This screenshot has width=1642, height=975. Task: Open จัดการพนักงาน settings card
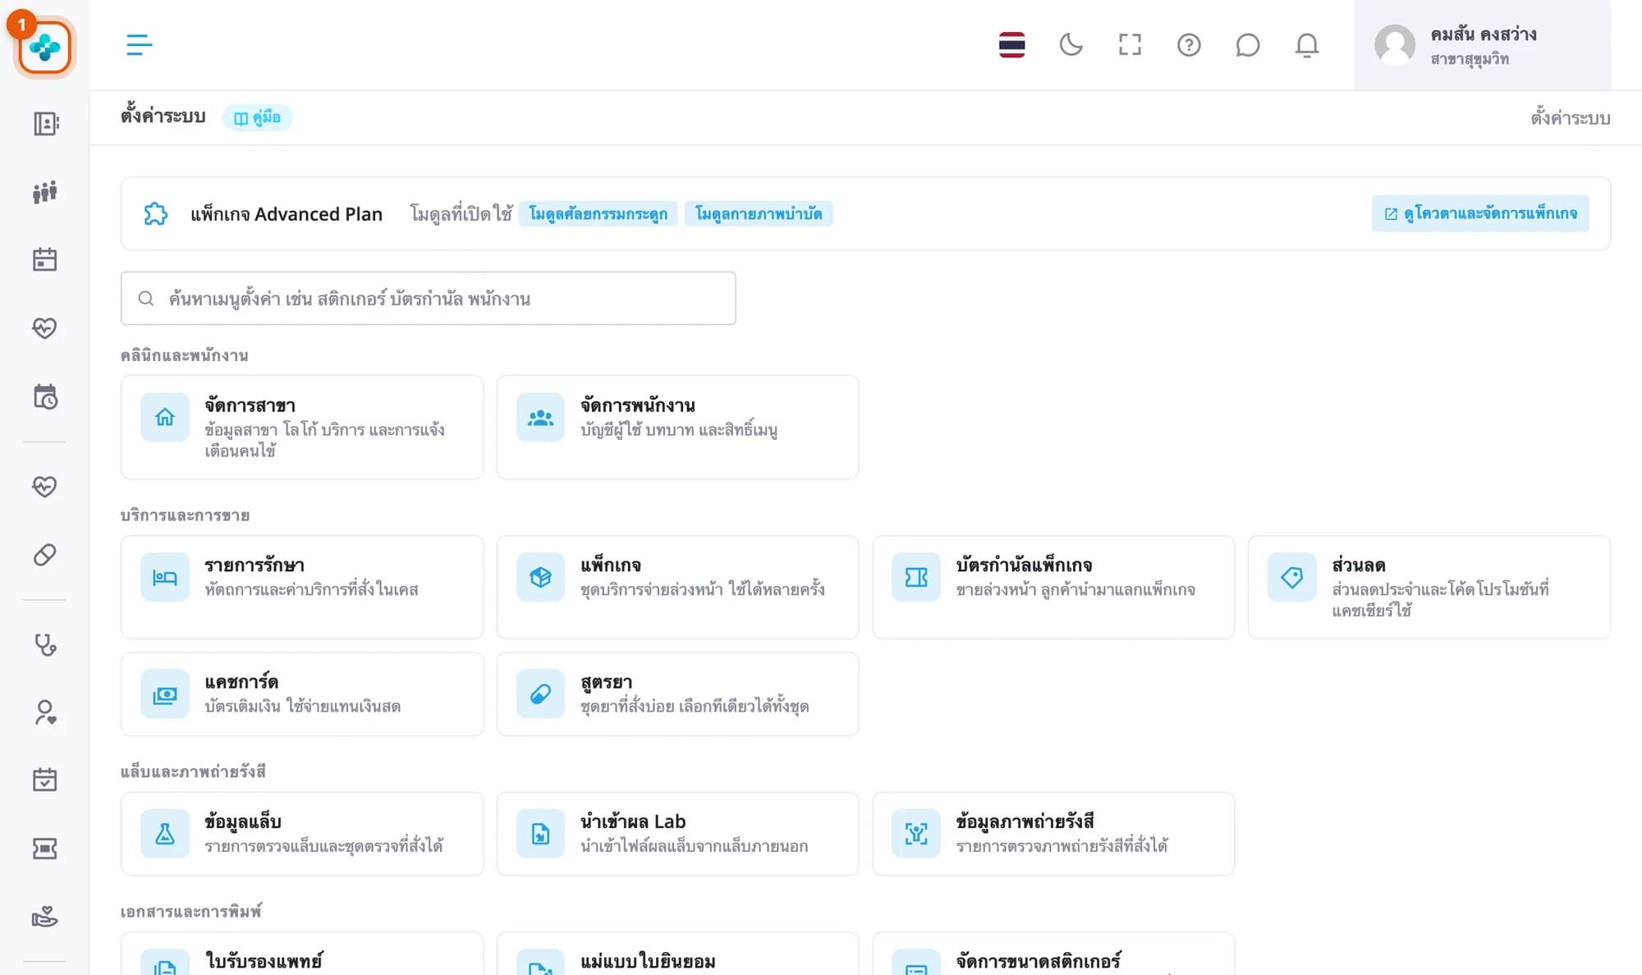pos(677,427)
